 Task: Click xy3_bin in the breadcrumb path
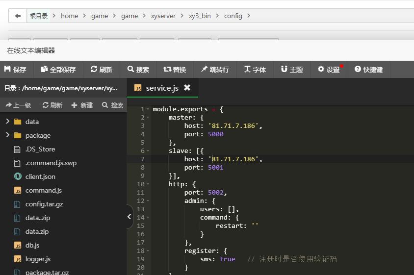coord(200,16)
